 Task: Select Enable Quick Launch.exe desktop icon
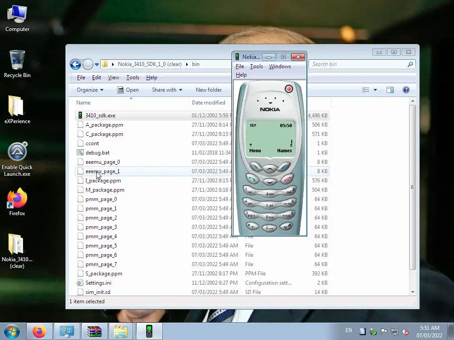[17, 159]
